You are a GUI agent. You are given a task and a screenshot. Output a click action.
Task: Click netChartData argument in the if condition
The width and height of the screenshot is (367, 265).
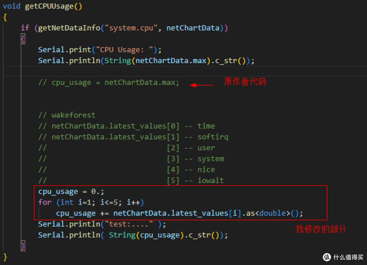pyautogui.click(x=193, y=28)
